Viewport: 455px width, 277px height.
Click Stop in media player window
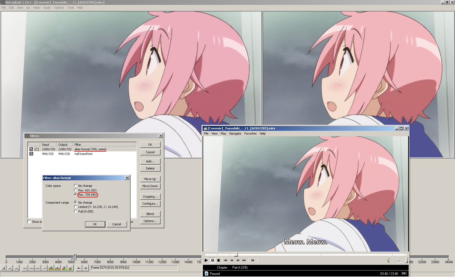(x=219, y=260)
